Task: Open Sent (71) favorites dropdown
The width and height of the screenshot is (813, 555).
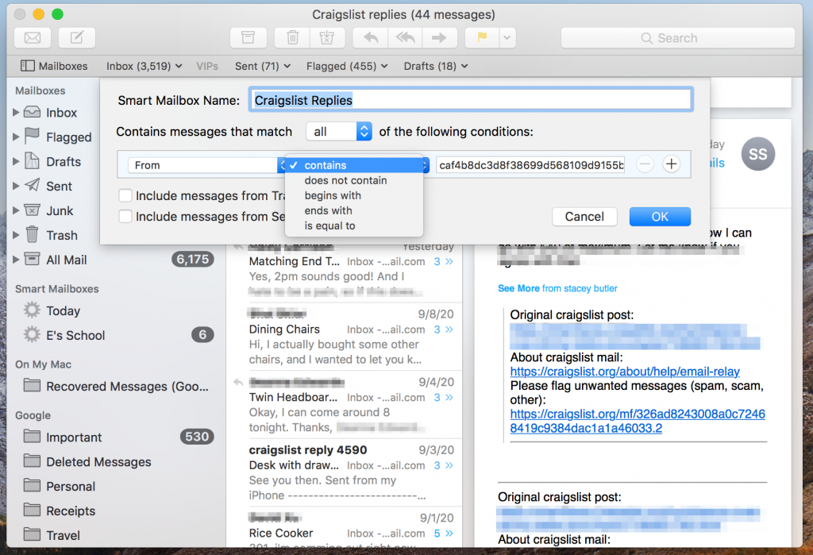Action: click(x=262, y=66)
